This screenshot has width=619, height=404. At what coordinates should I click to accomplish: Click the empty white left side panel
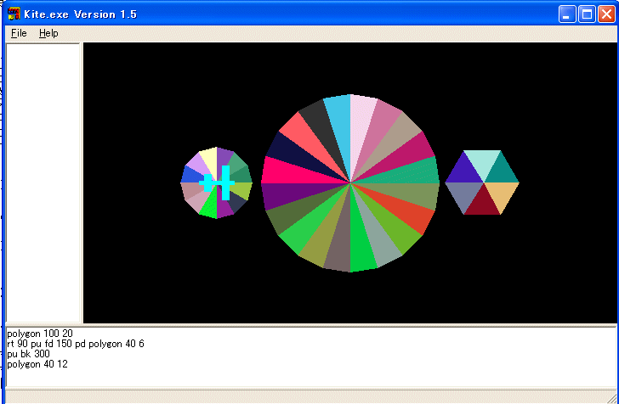(x=43, y=182)
